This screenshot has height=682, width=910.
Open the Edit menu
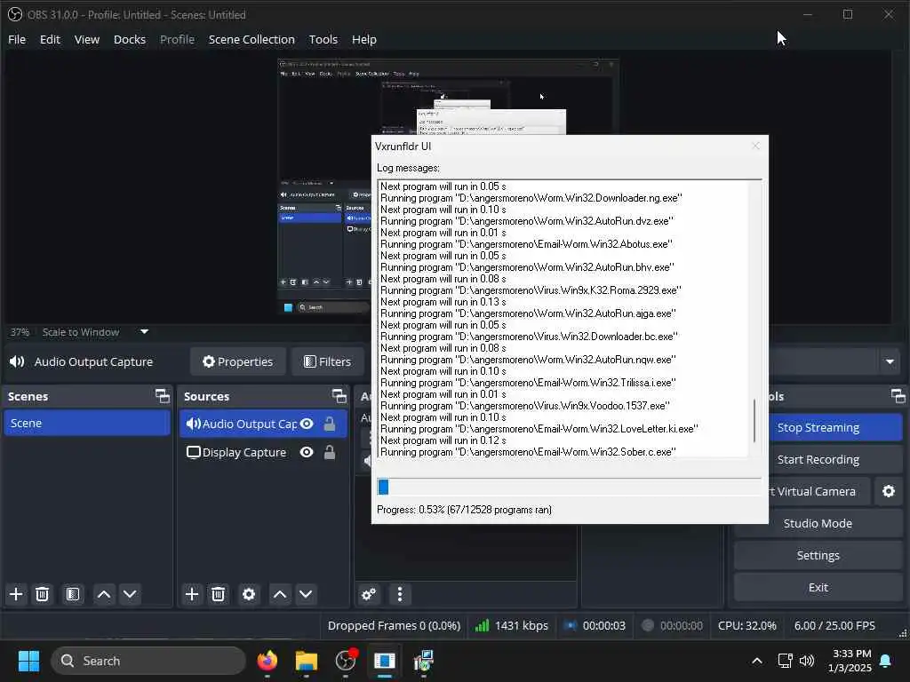pyautogui.click(x=50, y=39)
